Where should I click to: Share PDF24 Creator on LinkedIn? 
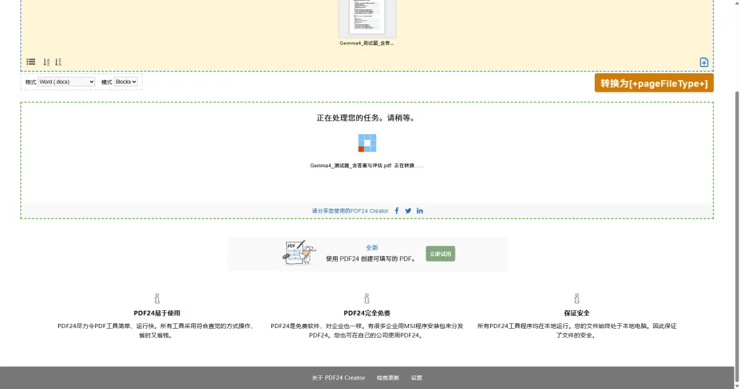pos(419,211)
